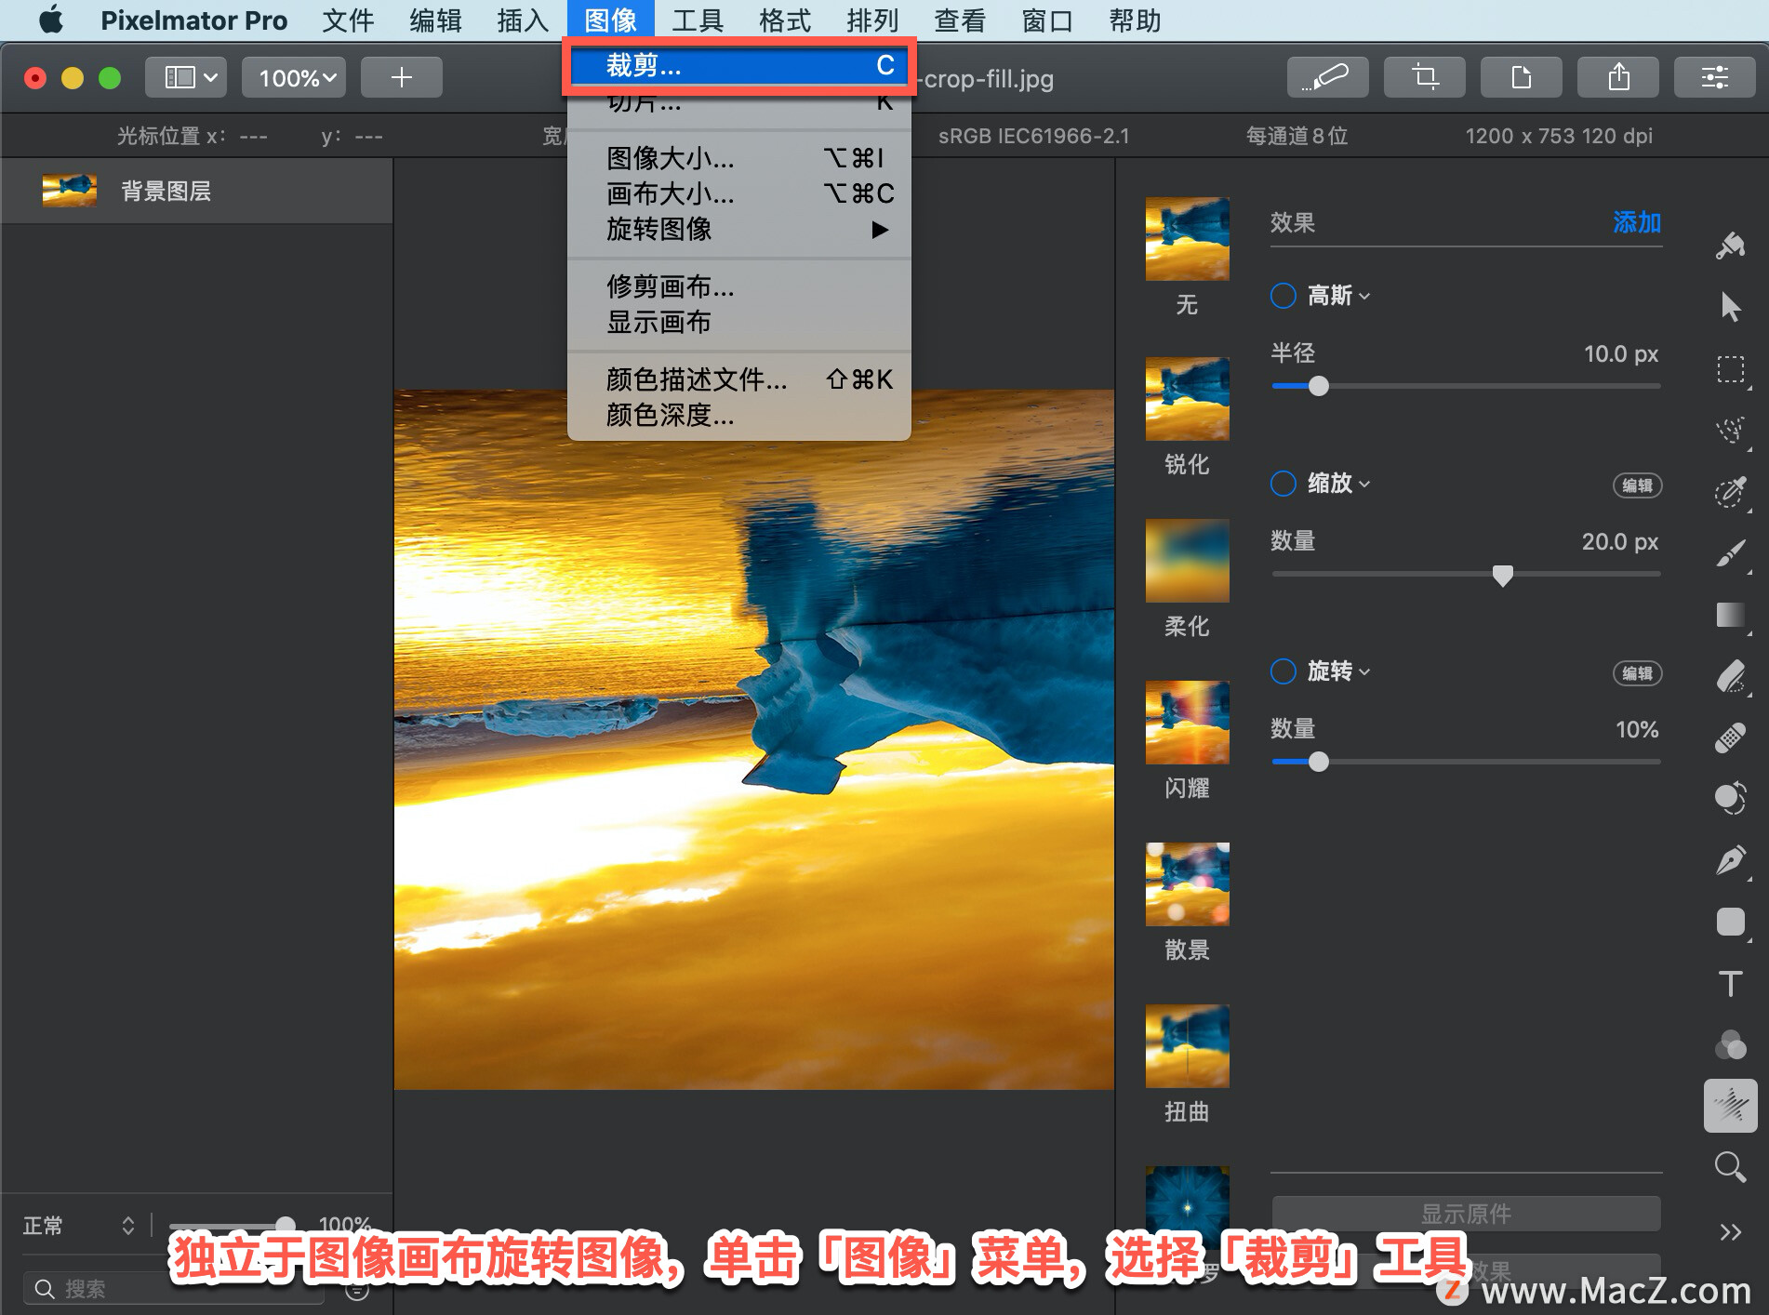Click the plus Add toolbar button
The image size is (1769, 1315).
(x=401, y=77)
